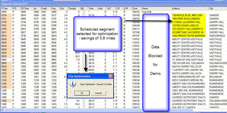Click the Address column header
This screenshot has height=113, width=227.
[190, 9]
